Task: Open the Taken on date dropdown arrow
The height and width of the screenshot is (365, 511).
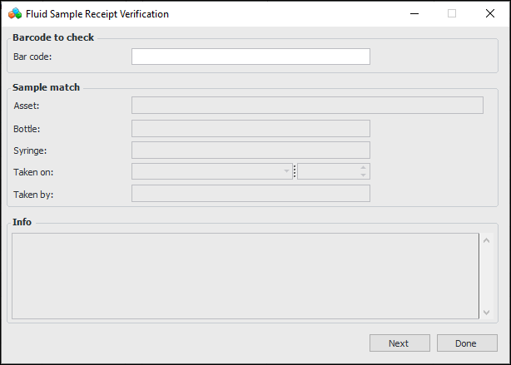Action: pyautogui.click(x=286, y=171)
